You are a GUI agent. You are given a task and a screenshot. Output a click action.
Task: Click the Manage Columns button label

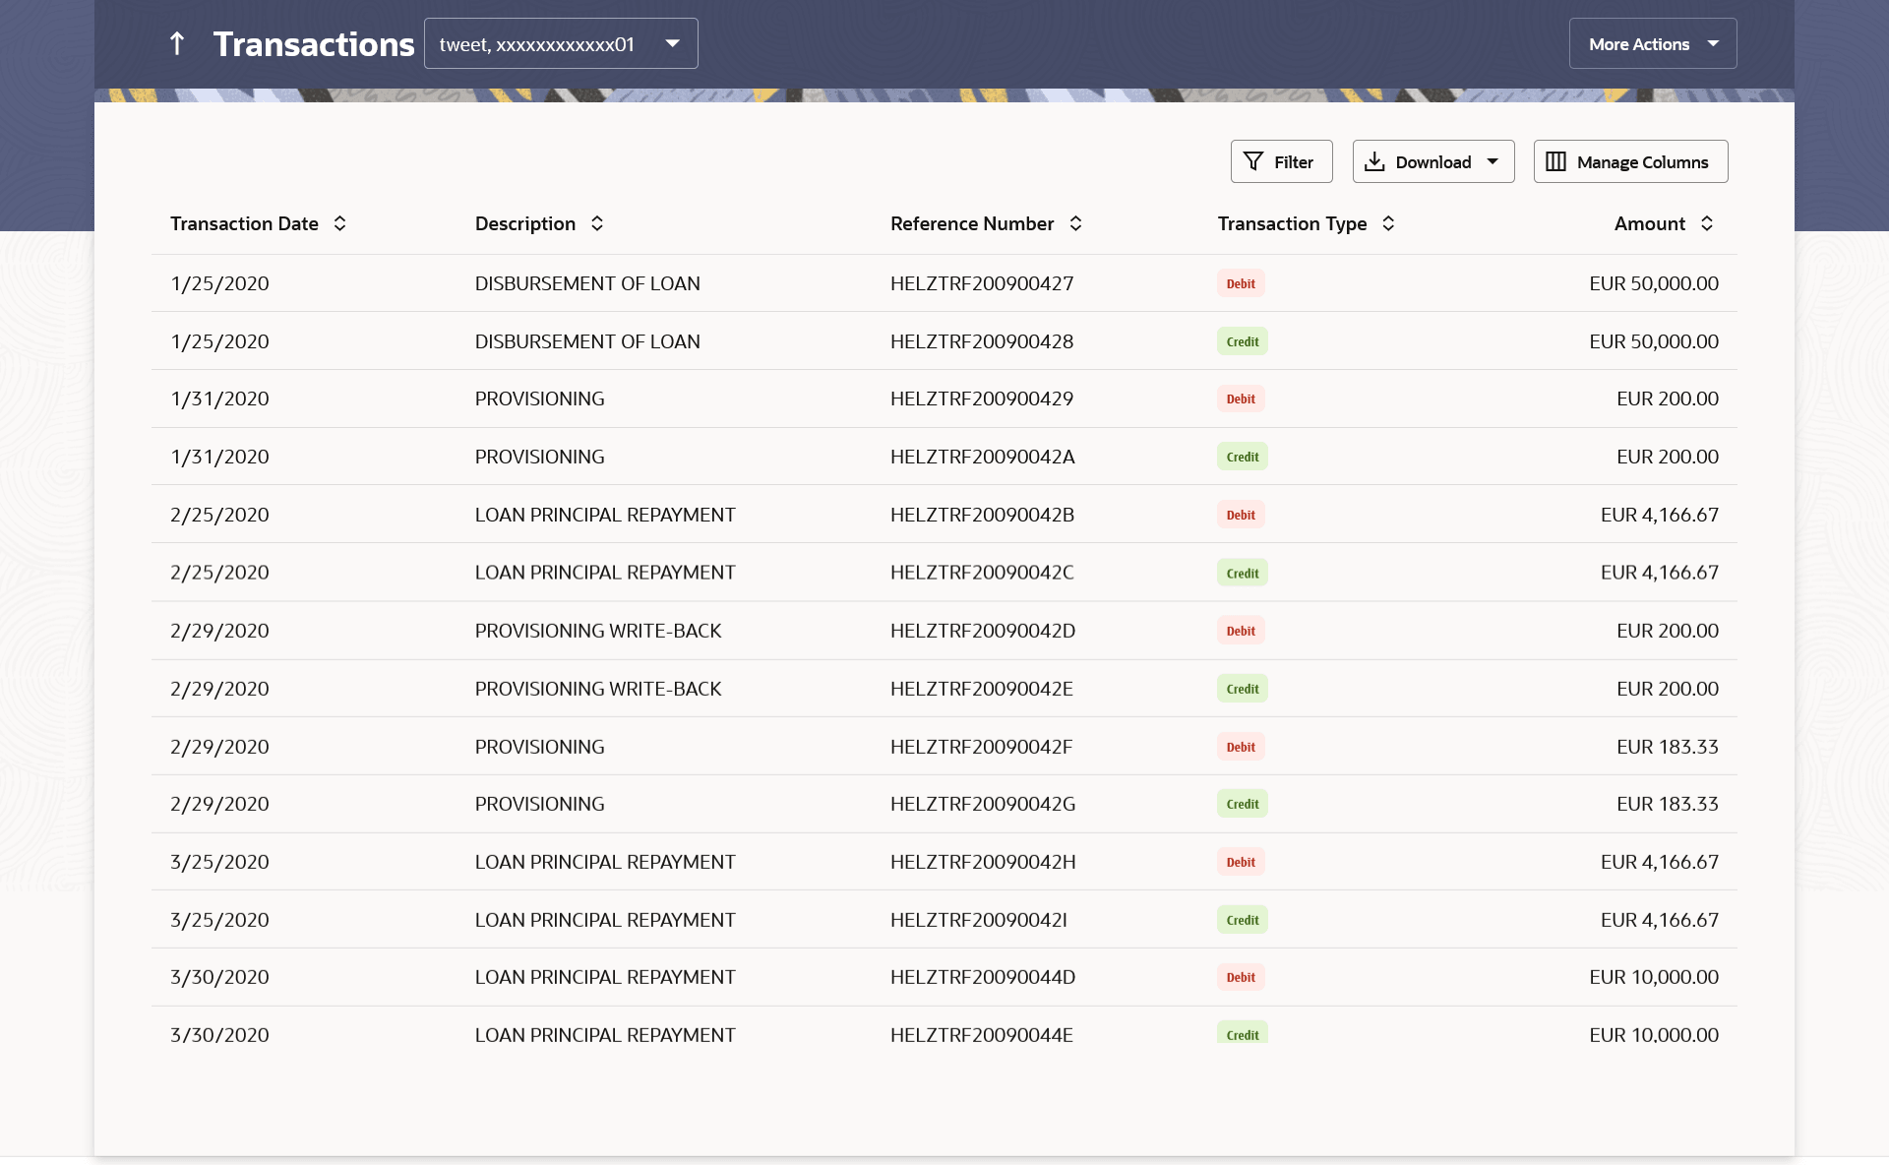click(1642, 162)
